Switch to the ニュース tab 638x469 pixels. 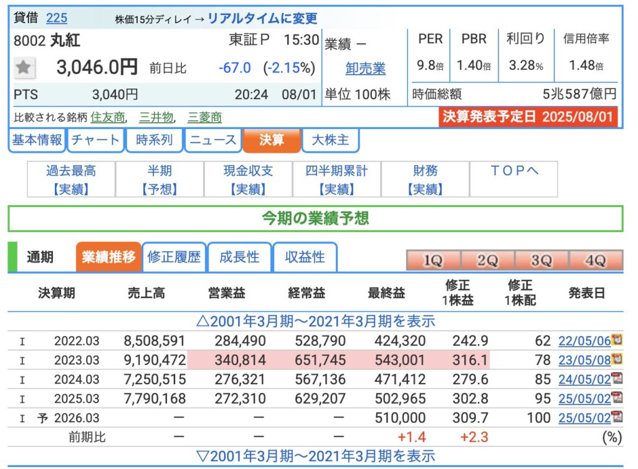tap(213, 140)
